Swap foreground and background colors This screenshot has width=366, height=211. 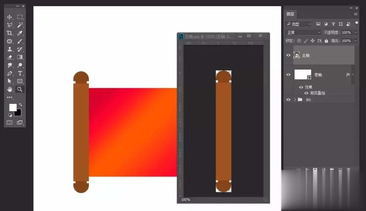point(20,105)
